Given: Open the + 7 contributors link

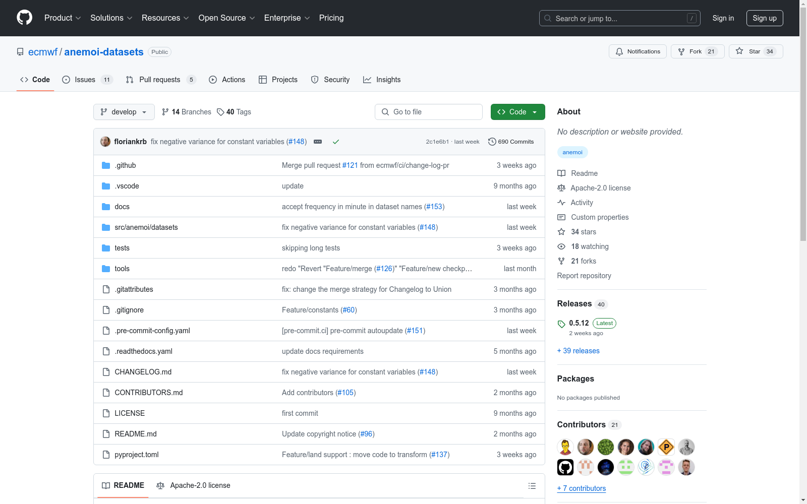Looking at the screenshot, I should (x=582, y=488).
